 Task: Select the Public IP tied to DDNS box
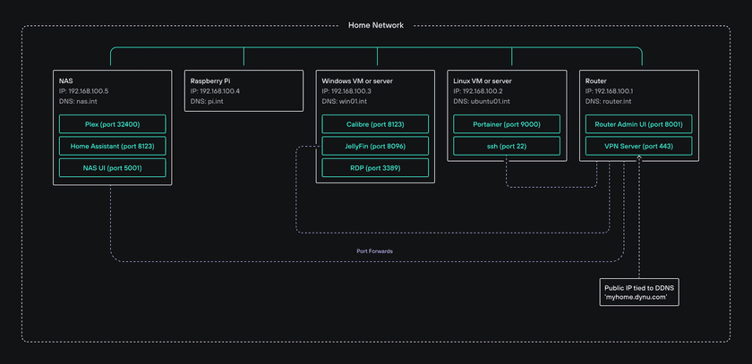pyautogui.click(x=640, y=292)
